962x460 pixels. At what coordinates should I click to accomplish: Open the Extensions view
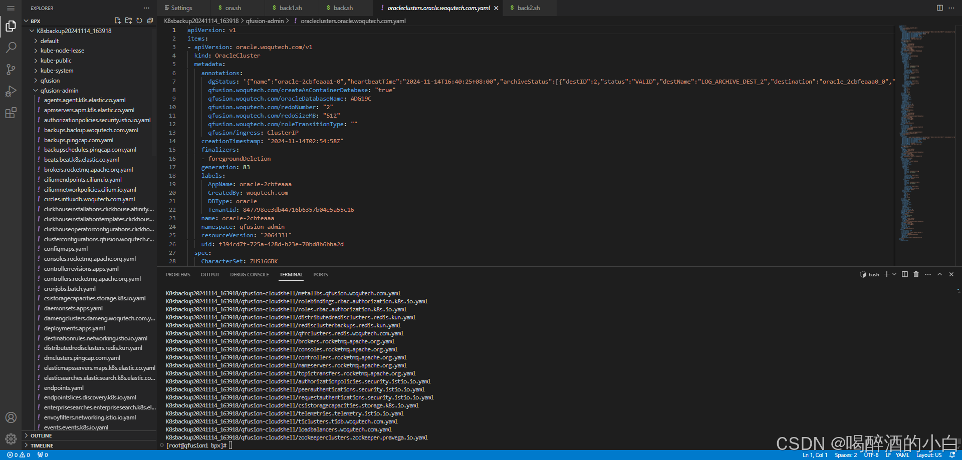pyautogui.click(x=11, y=113)
